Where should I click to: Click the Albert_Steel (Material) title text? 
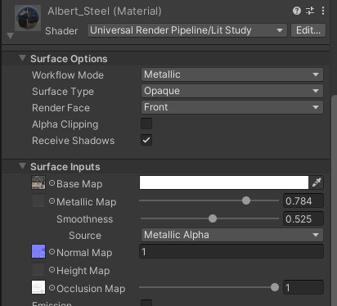click(105, 11)
